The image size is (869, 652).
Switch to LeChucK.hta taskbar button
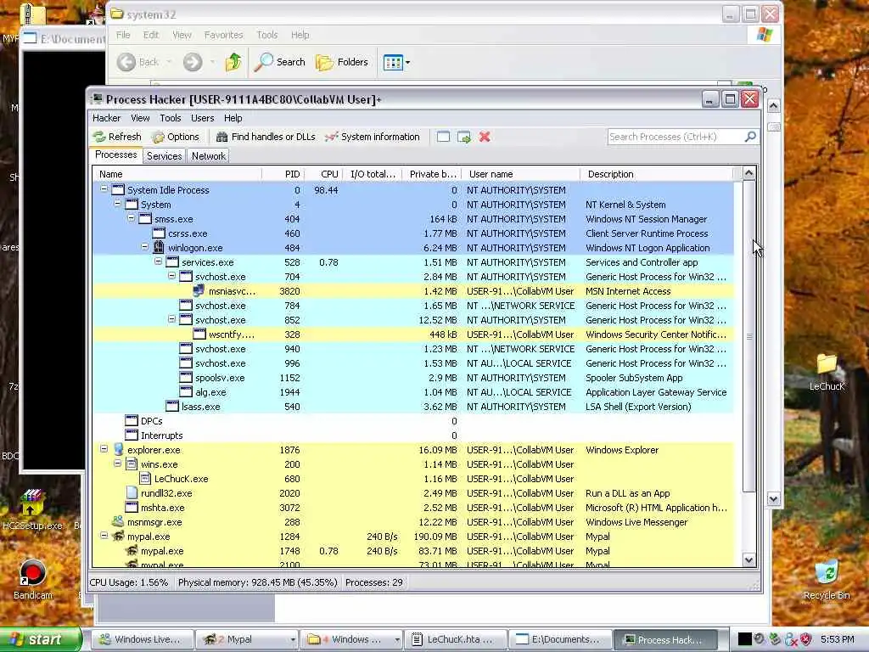click(456, 639)
